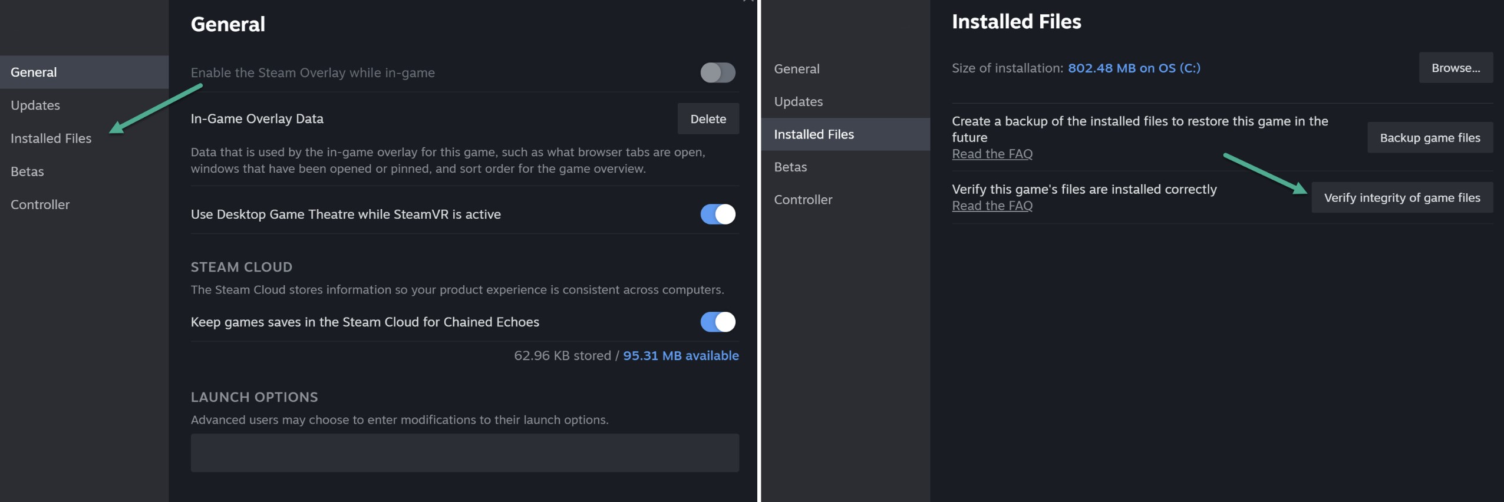Click 95.31 MB available link
Image resolution: width=1504 pixels, height=502 pixels.
[681, 355]
